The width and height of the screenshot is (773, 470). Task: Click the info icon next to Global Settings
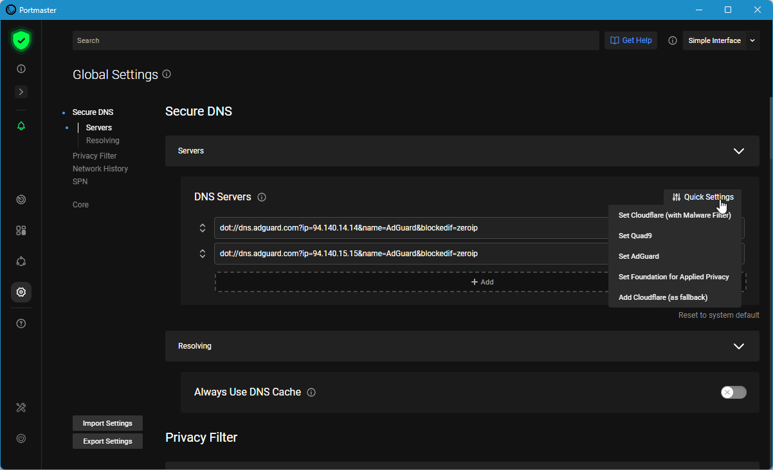pyautogui.click(x=167, y=74)
